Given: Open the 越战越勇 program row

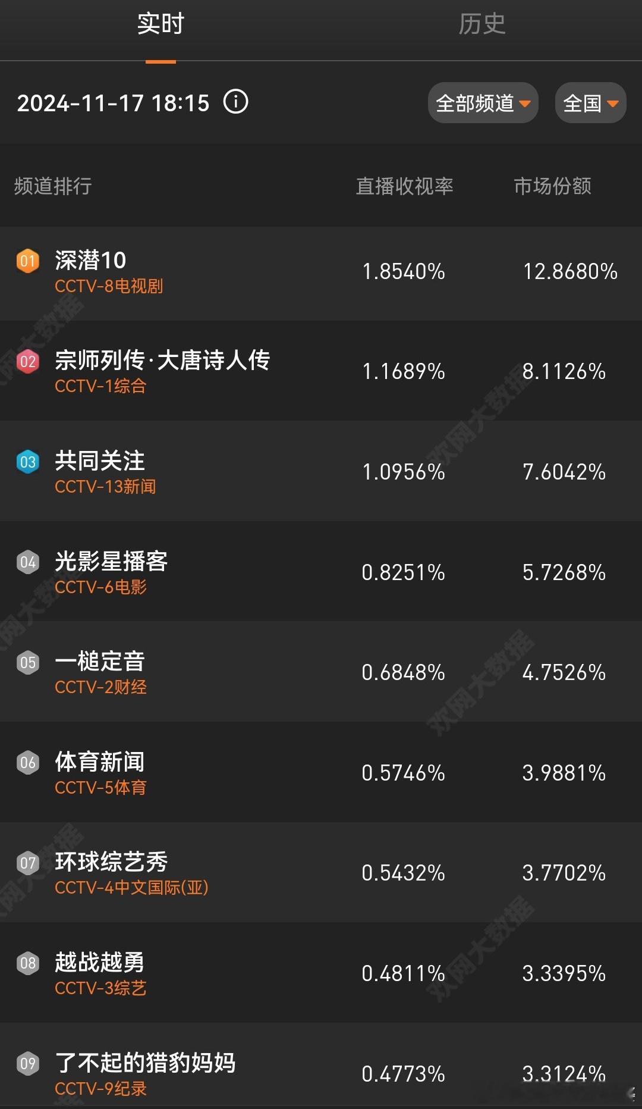Looking at the screenshot, I should 321,973.
